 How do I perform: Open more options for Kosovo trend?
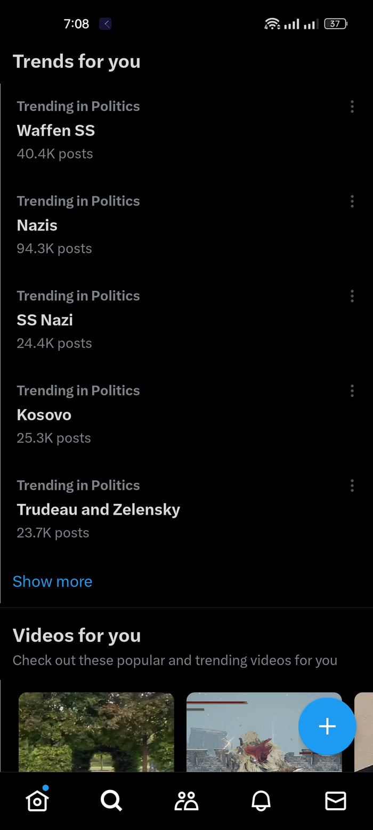point(352,391)
